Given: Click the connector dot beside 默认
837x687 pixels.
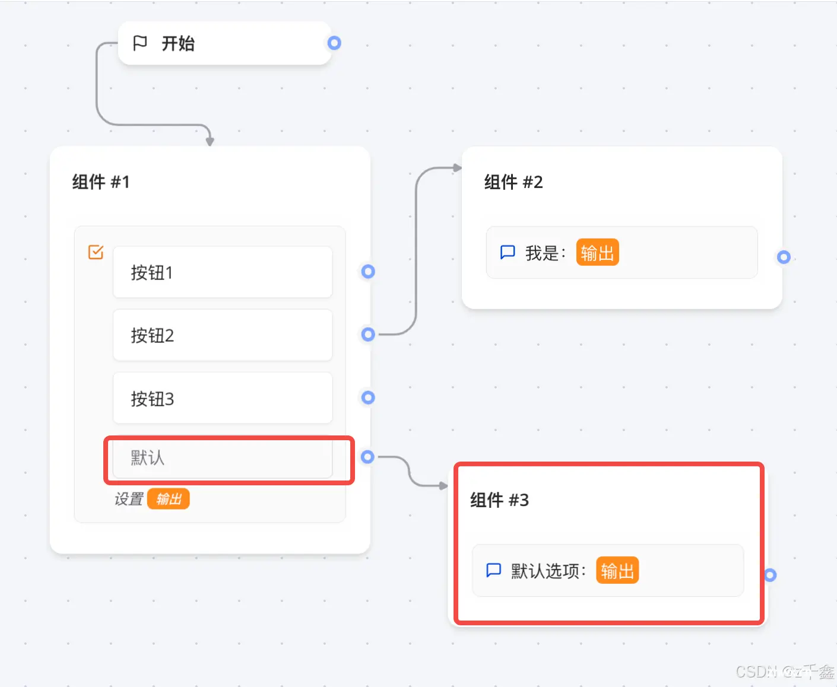Looking at the screenshot, I should (367, 457).
